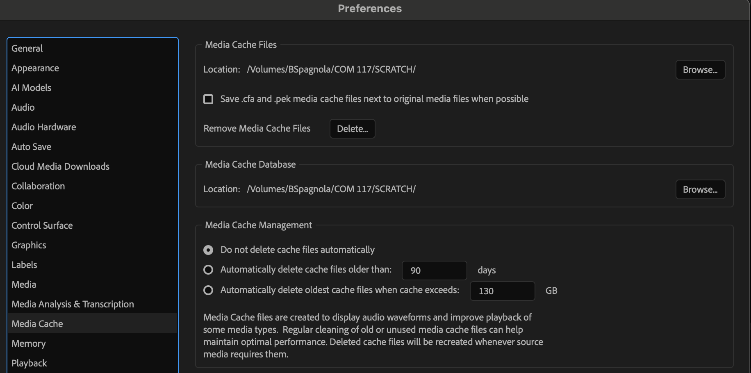The height and width of the screenshot is (373, 751).
Task: Switch to Media Analysis & Transcription settings
Action: coord(73,304)
